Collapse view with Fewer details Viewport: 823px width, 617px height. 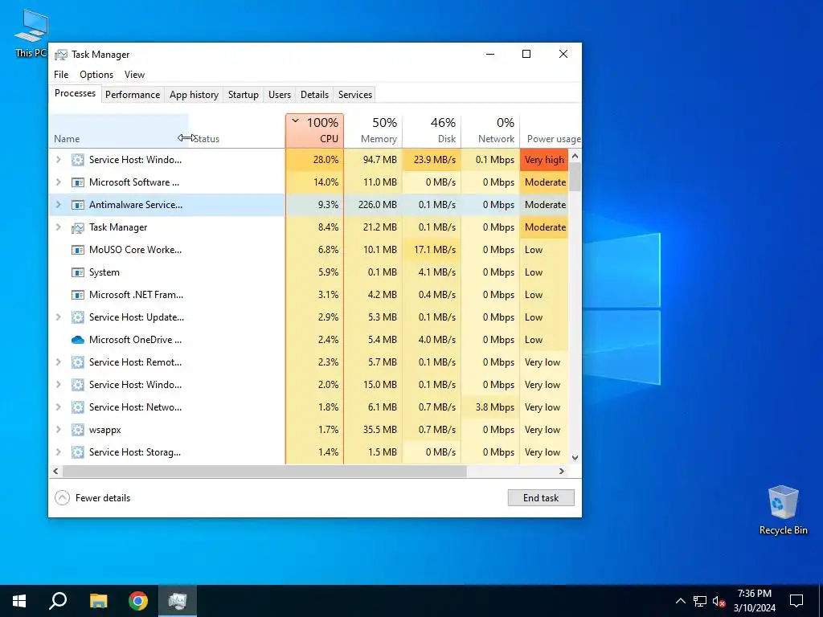click(92, 498)
